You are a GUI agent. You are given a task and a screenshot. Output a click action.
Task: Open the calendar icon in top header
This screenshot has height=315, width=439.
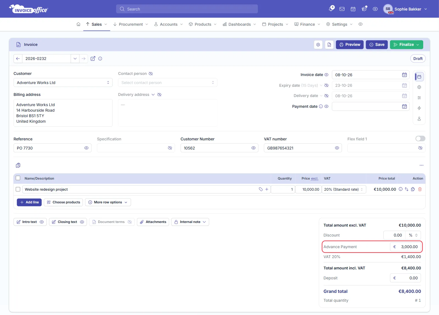(x=353, y=9)
